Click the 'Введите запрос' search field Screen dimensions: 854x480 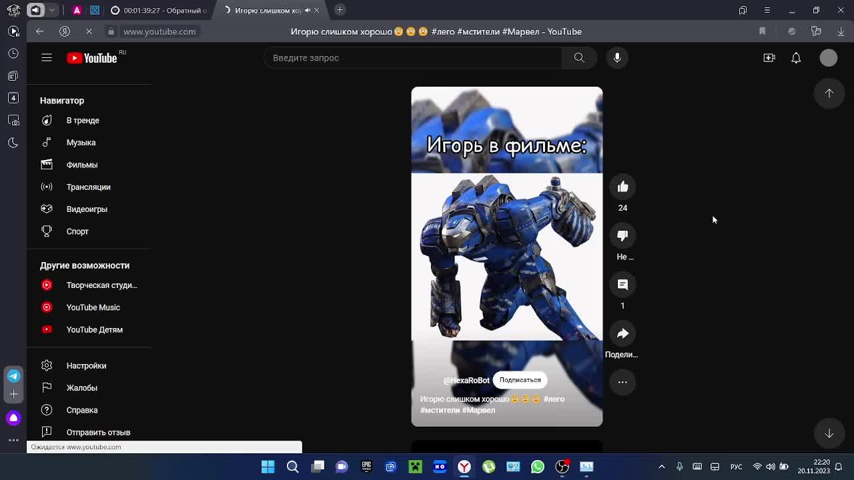point(413,58)
